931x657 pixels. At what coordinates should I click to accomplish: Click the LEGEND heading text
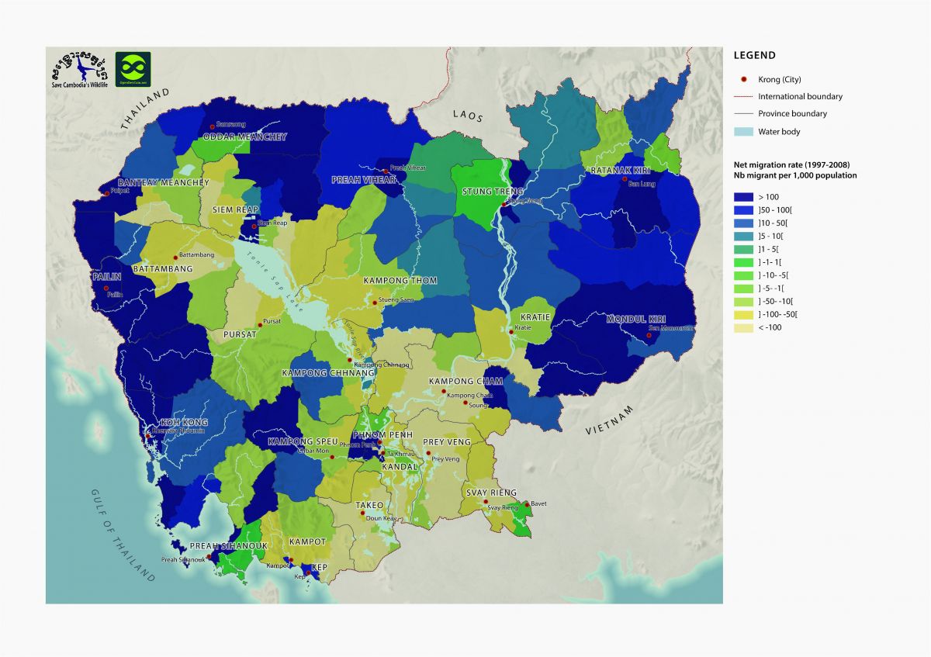click(754, 55)
